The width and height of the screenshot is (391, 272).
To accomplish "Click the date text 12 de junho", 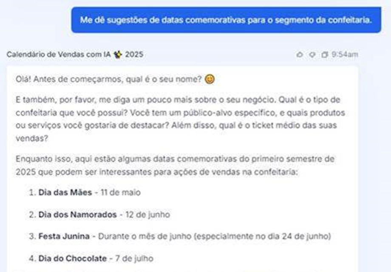I will (x=147, y=215).
